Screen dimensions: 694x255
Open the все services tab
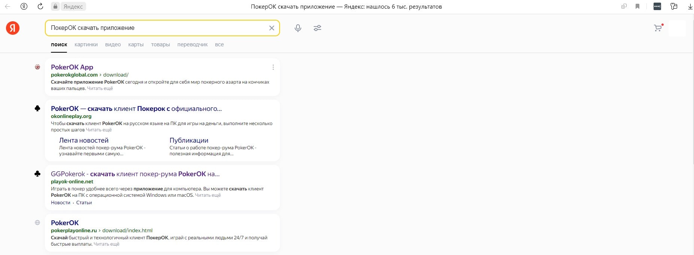coord(219,44)
